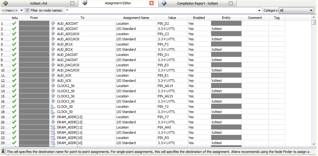Close the lcdtest.vhd tab
The height and width of the screenshot is (156, 318).
tap(72, 3)
